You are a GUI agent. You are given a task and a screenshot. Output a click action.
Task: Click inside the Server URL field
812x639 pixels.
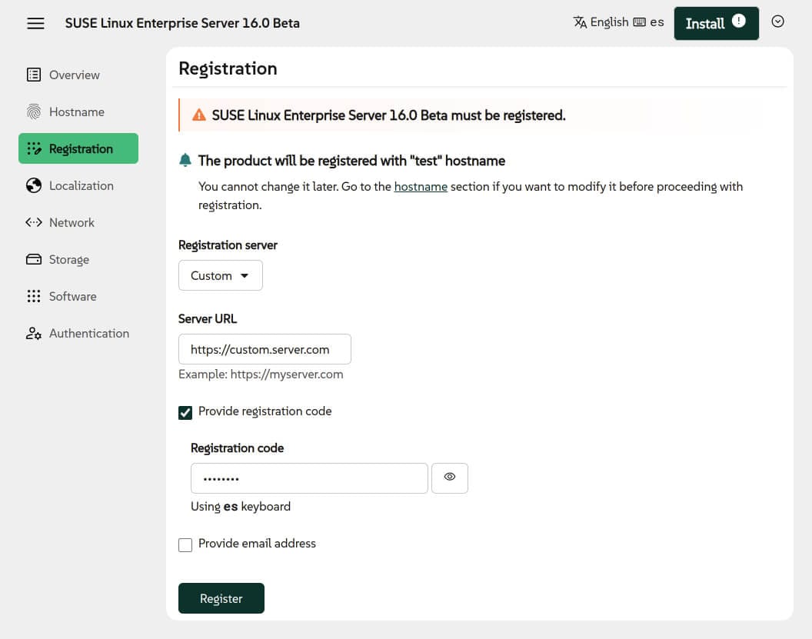[x=265, y=348]
